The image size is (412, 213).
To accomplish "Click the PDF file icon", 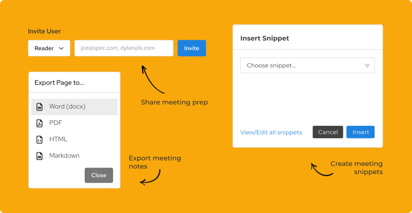I will click(x=39, y=123).
